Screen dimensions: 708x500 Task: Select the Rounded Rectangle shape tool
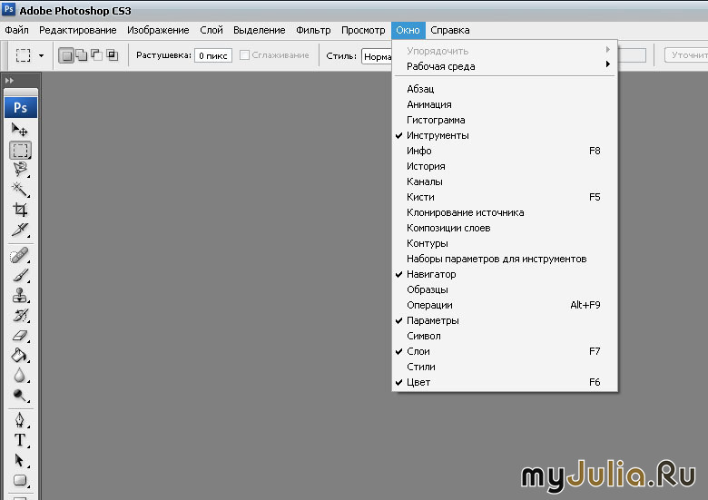click(x=20, y=480)
